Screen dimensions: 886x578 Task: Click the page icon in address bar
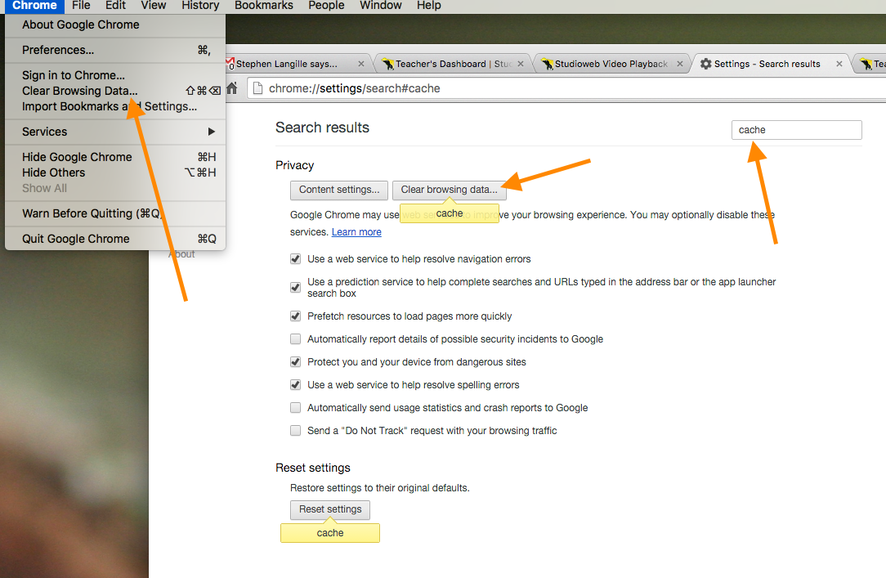(257, 88)
